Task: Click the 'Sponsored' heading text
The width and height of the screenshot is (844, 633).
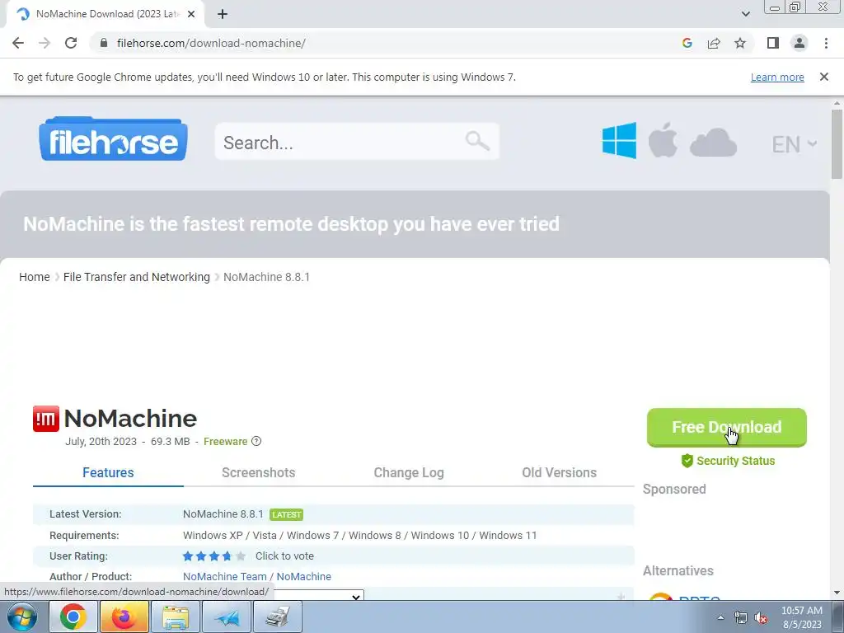Action: 674,490
